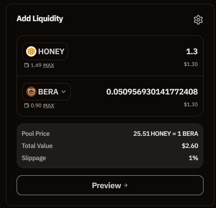Click the wallet icon beside 1.49 balance
This screenshot has height=208, width=216.
tap(26, 65)
